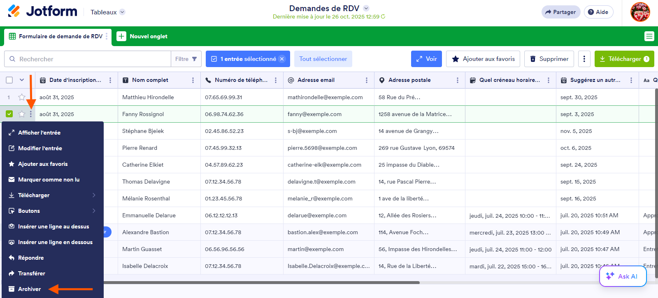Click the Jotform logo
The height and width of the screenshot is (298, 658).
(x=42, y=11)
